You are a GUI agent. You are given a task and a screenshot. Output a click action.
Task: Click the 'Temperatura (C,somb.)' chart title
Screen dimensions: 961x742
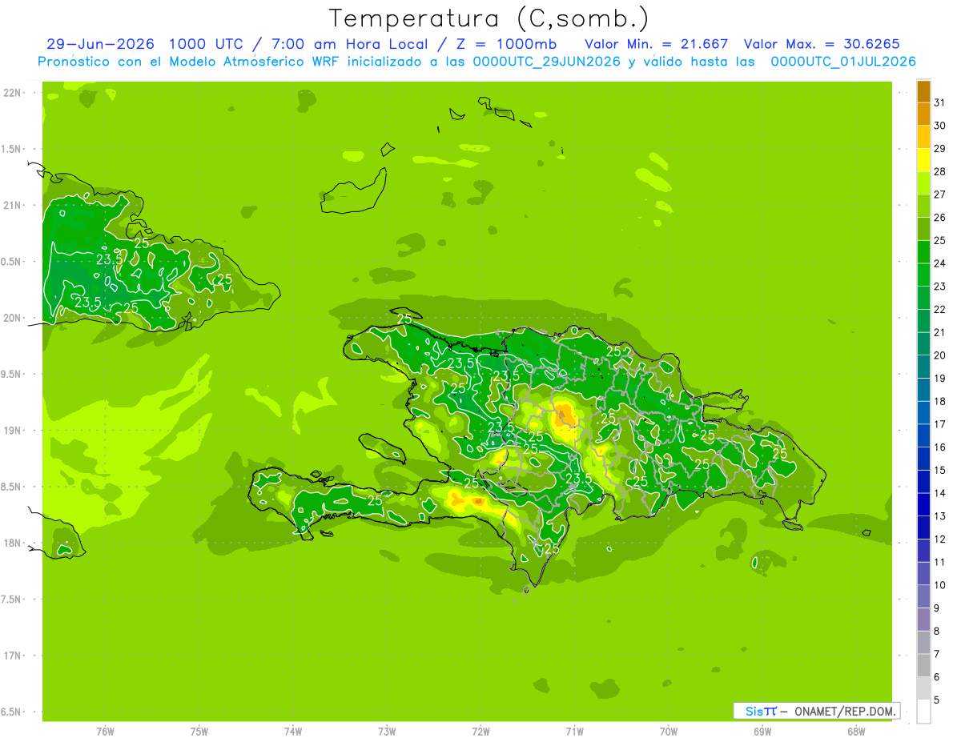pyautogui.click(x=489, y=18)
